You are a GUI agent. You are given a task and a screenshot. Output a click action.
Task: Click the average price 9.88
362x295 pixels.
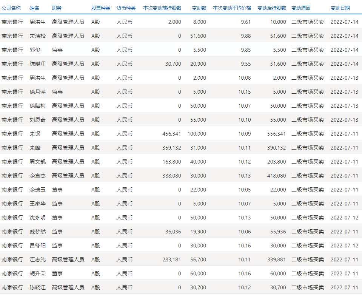click(246, 36)
